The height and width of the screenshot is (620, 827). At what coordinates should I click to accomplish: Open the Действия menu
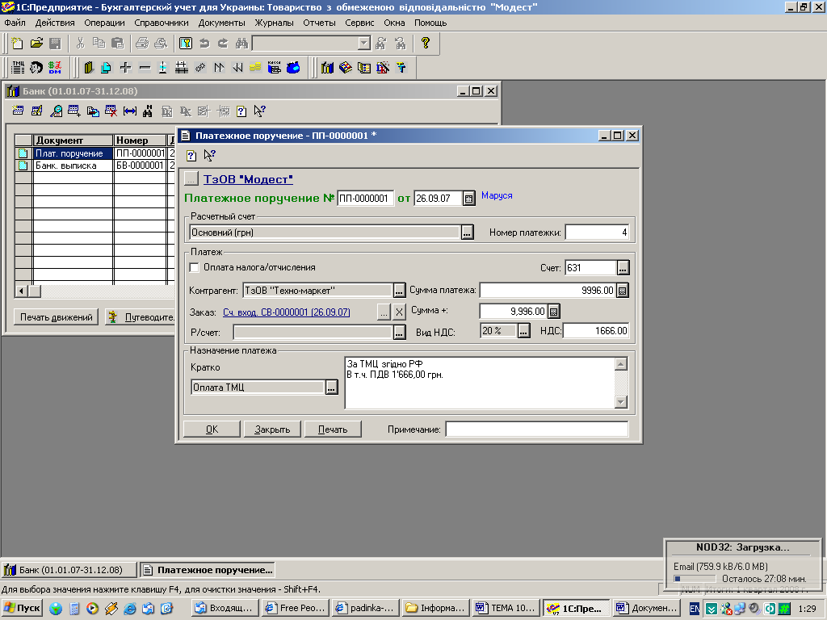pos(55,23)
